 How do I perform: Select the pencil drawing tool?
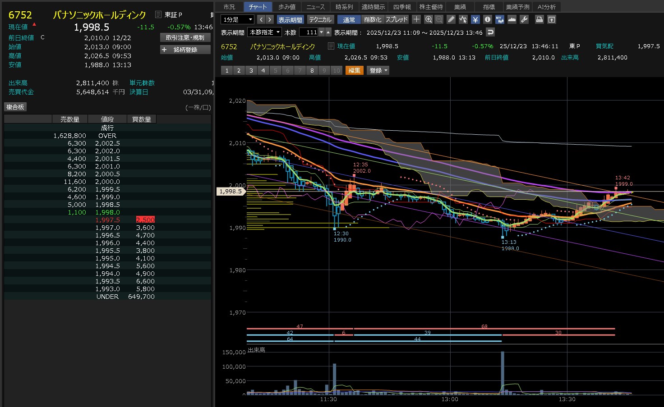[x=451, y=19]
